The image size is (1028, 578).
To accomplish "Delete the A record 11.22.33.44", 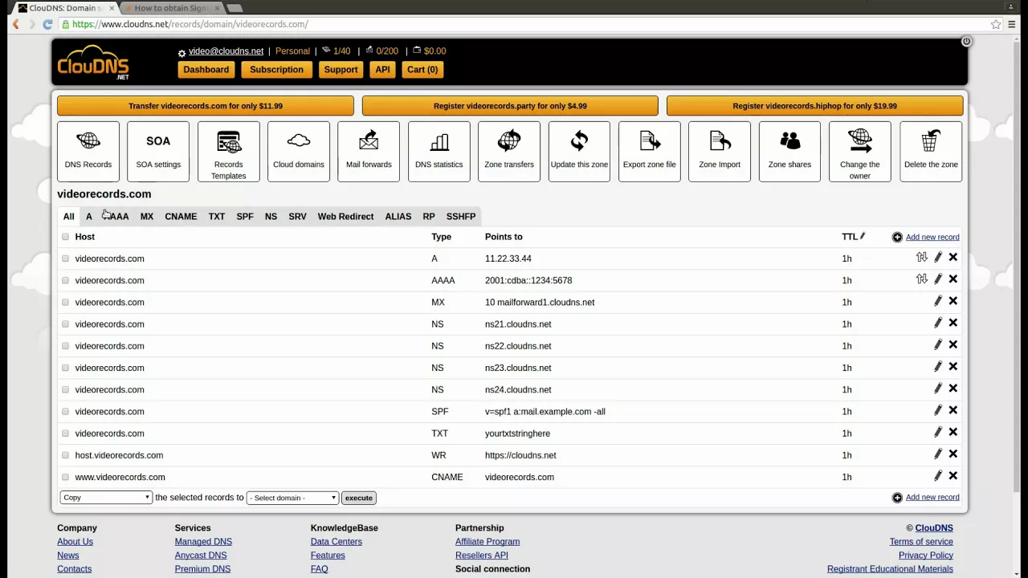I will click(x=953, y=258).
